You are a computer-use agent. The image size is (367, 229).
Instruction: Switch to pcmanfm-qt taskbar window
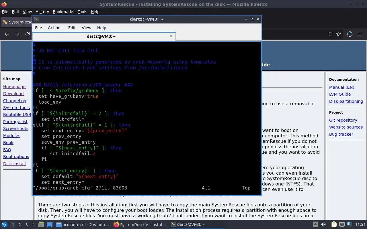pos(83,225)
